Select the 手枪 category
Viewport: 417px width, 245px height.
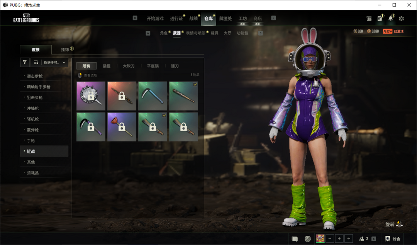(44, 140)
